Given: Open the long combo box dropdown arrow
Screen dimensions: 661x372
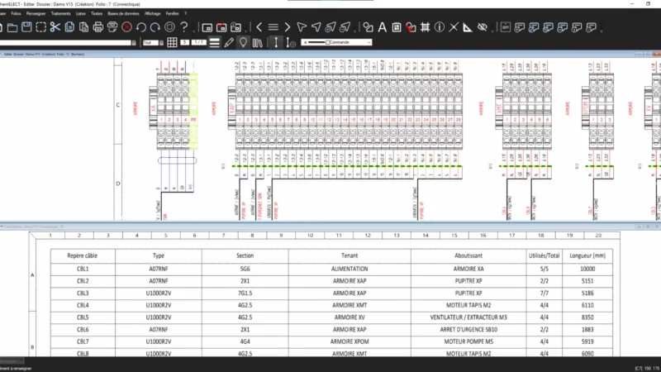Looking at the screenshot, I should click(134, 42).
